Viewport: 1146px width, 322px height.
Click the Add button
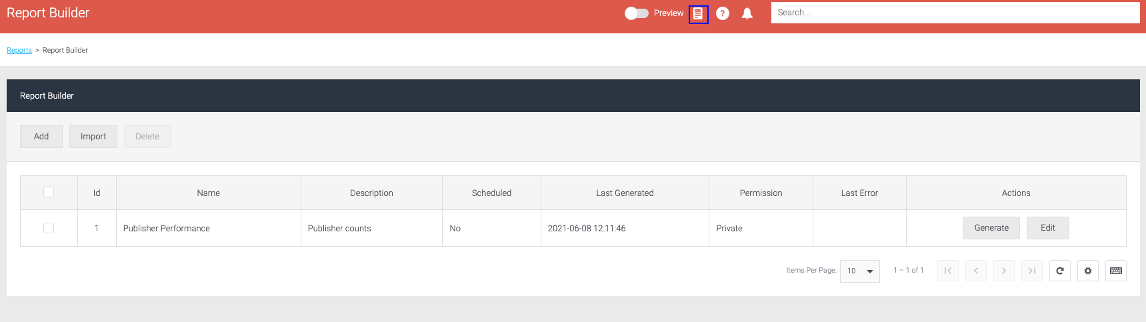point(41,137)
